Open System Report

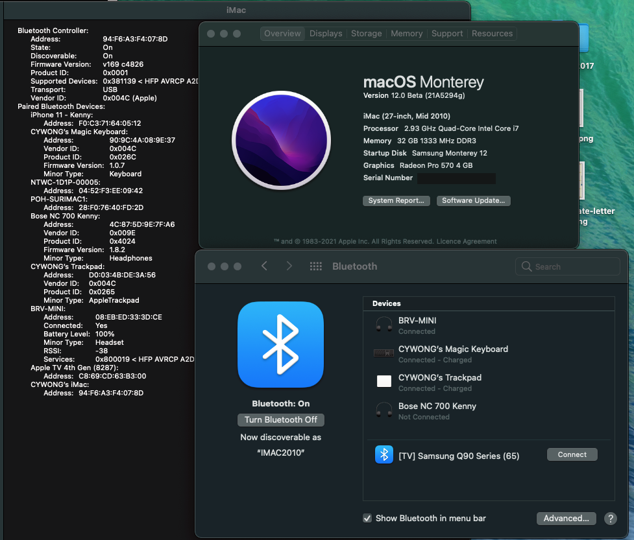pyautogui.click(x=396, y=201)
